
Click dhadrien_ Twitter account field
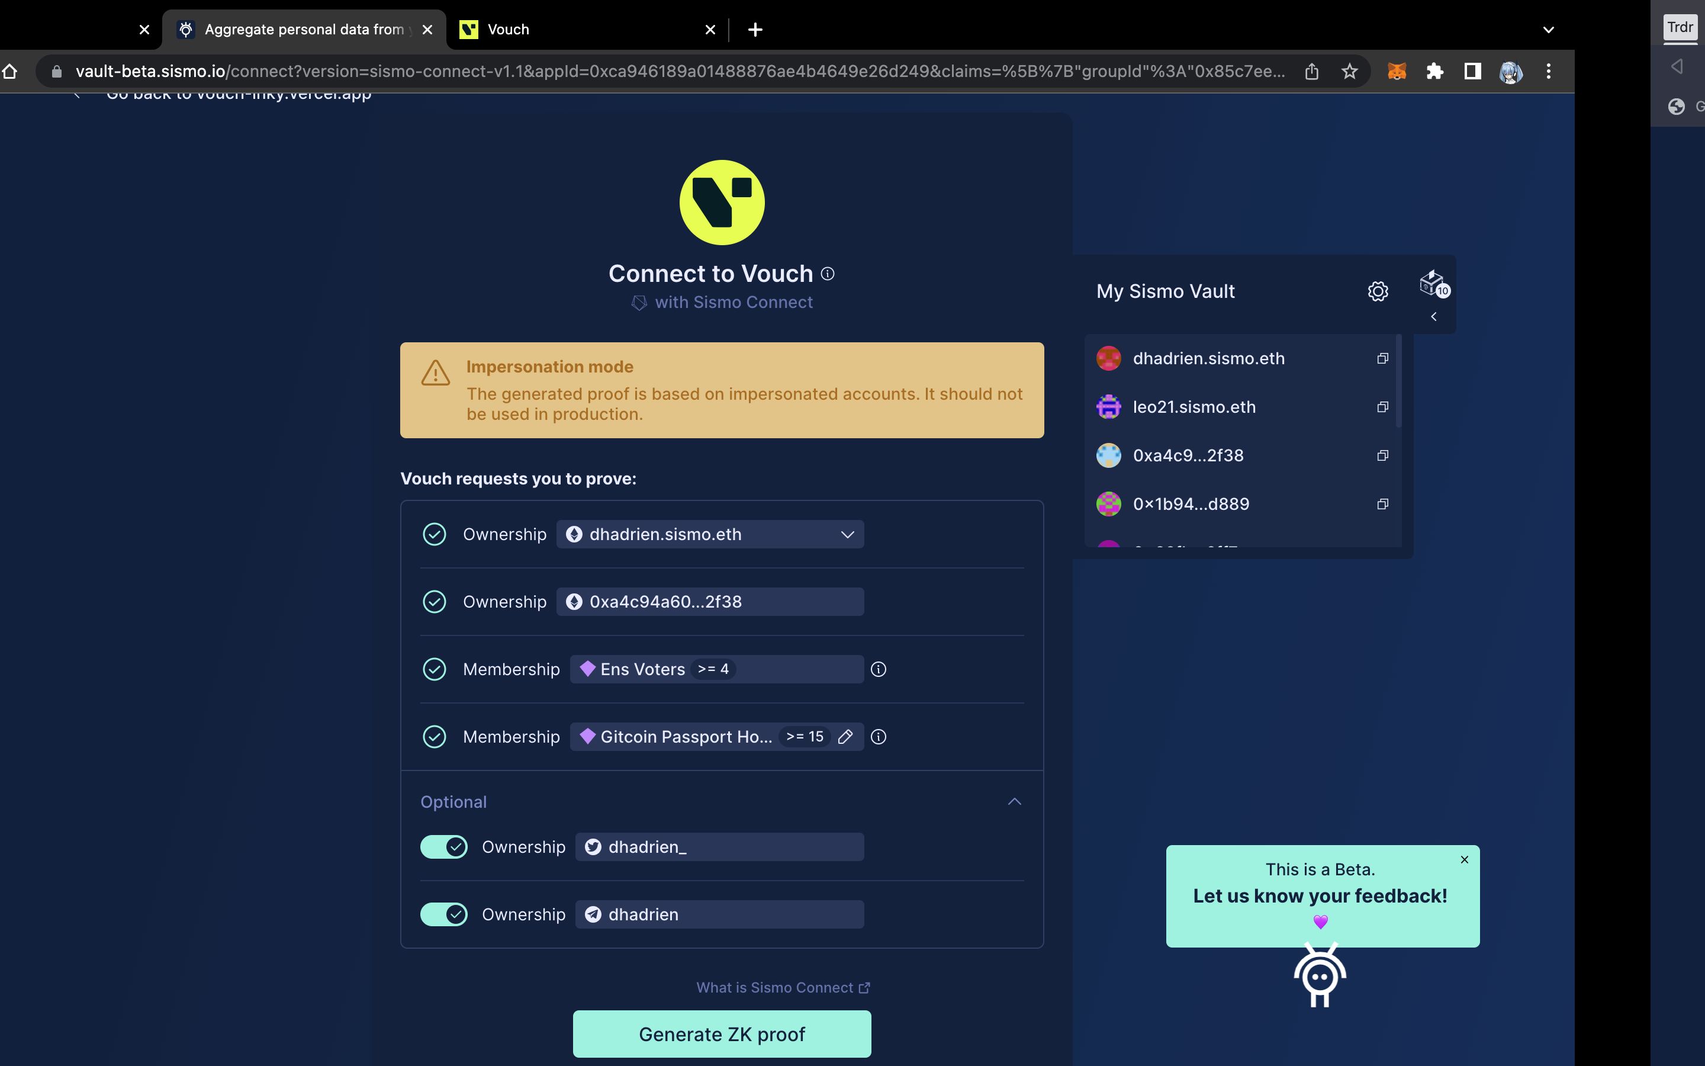click(719, 847)
